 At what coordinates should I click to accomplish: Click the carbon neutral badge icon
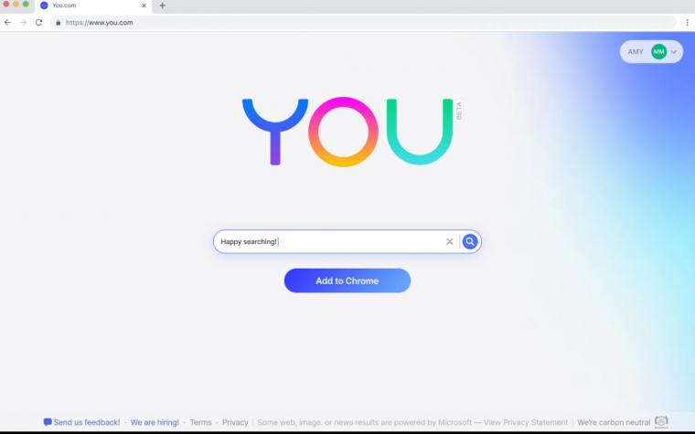pos(661,422)
